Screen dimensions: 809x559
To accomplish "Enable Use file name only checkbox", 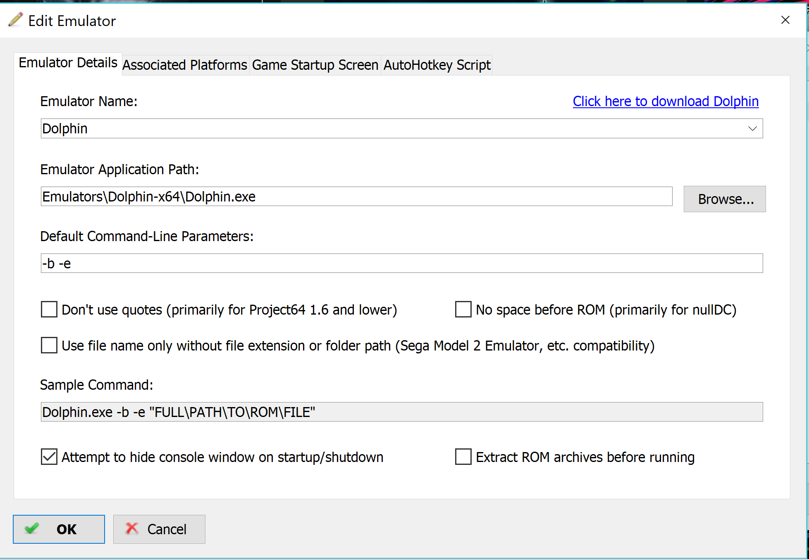I will (x=49, y=345).
